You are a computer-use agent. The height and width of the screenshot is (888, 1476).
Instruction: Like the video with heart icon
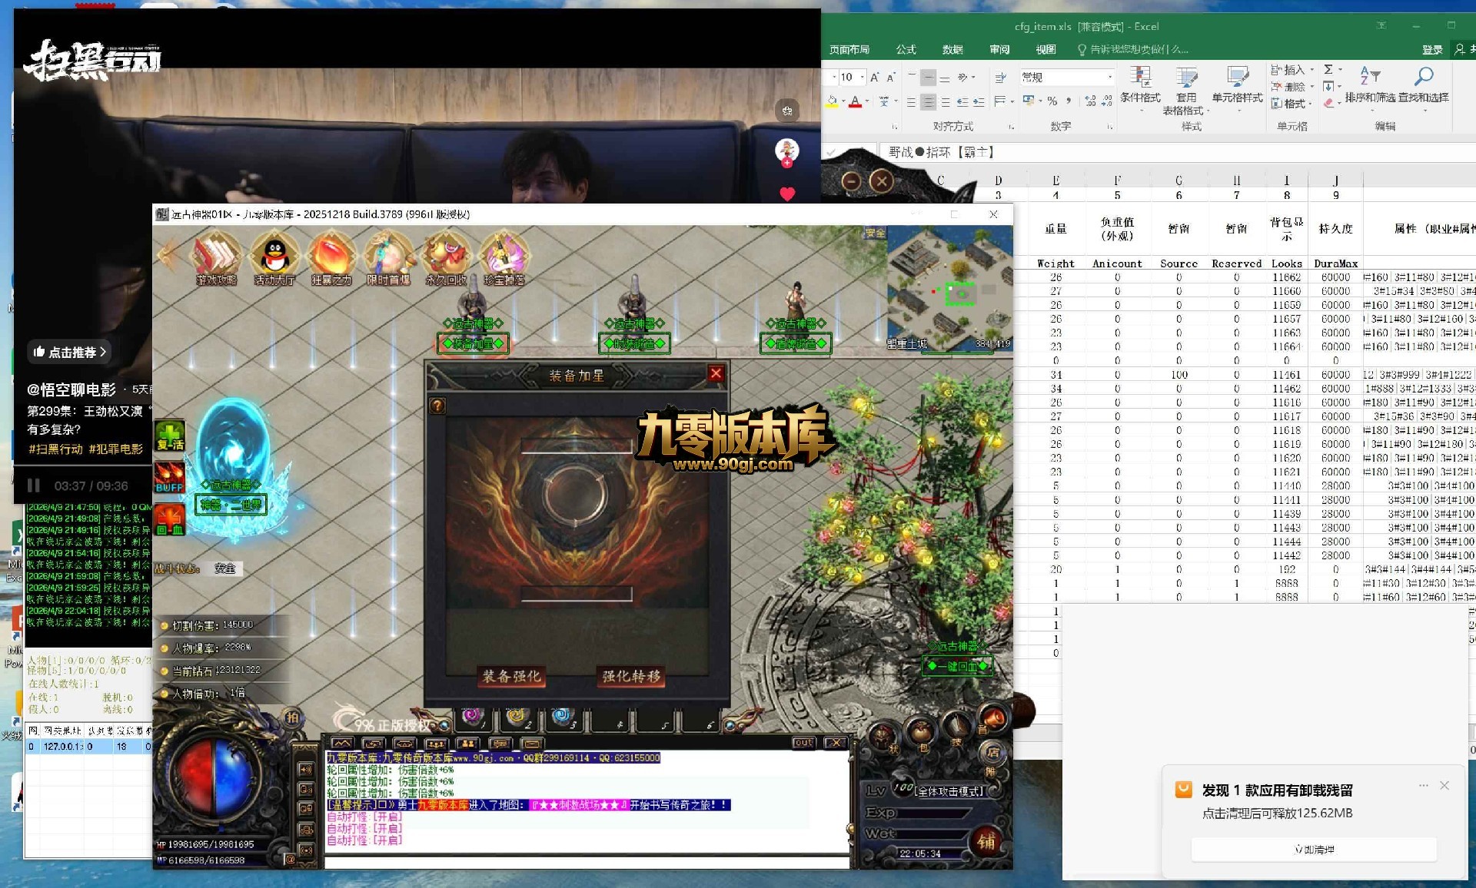787,194
